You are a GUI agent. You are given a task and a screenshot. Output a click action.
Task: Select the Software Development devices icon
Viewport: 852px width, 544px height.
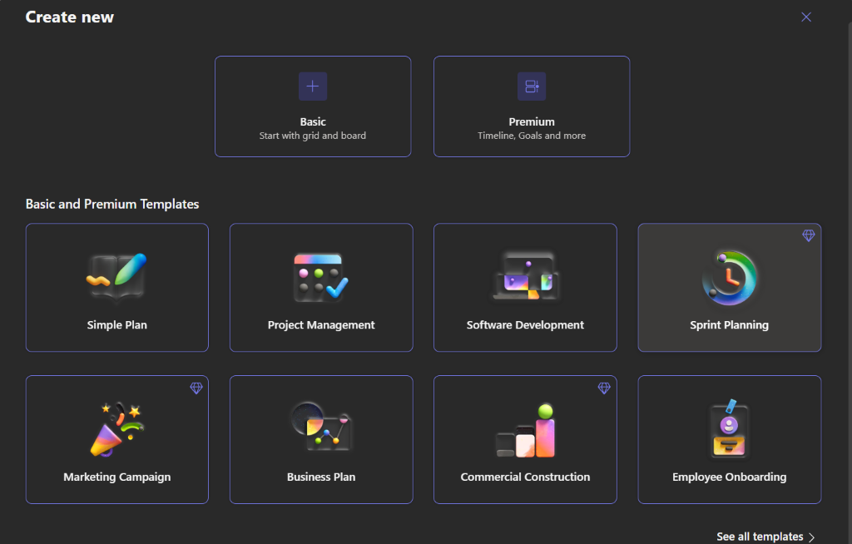pos(526,276)
